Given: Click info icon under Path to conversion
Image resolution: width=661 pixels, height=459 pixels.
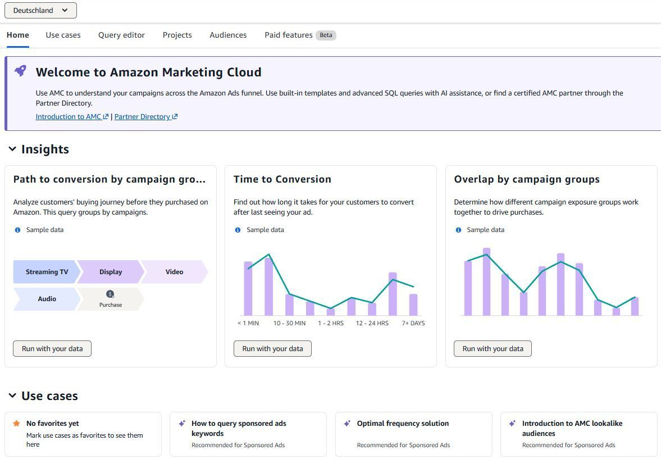Looking at the screenshot, I should click(x=17, y=230).
